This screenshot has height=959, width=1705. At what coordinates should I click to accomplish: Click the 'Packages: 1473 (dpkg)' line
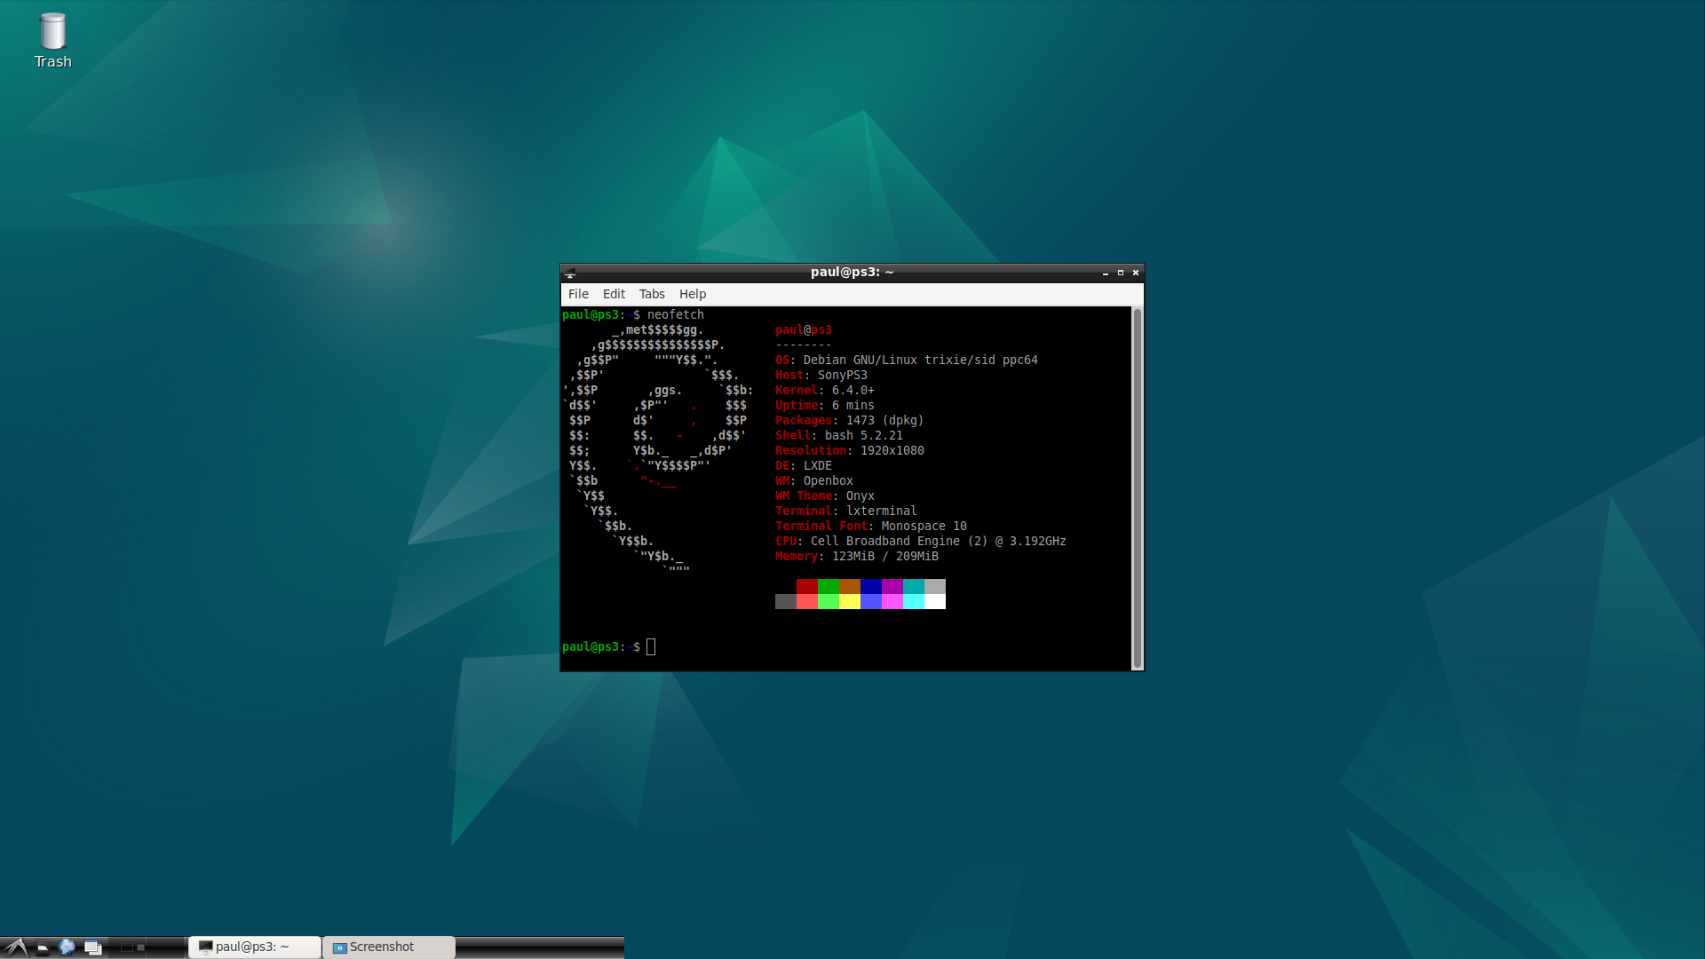point(850,420)
